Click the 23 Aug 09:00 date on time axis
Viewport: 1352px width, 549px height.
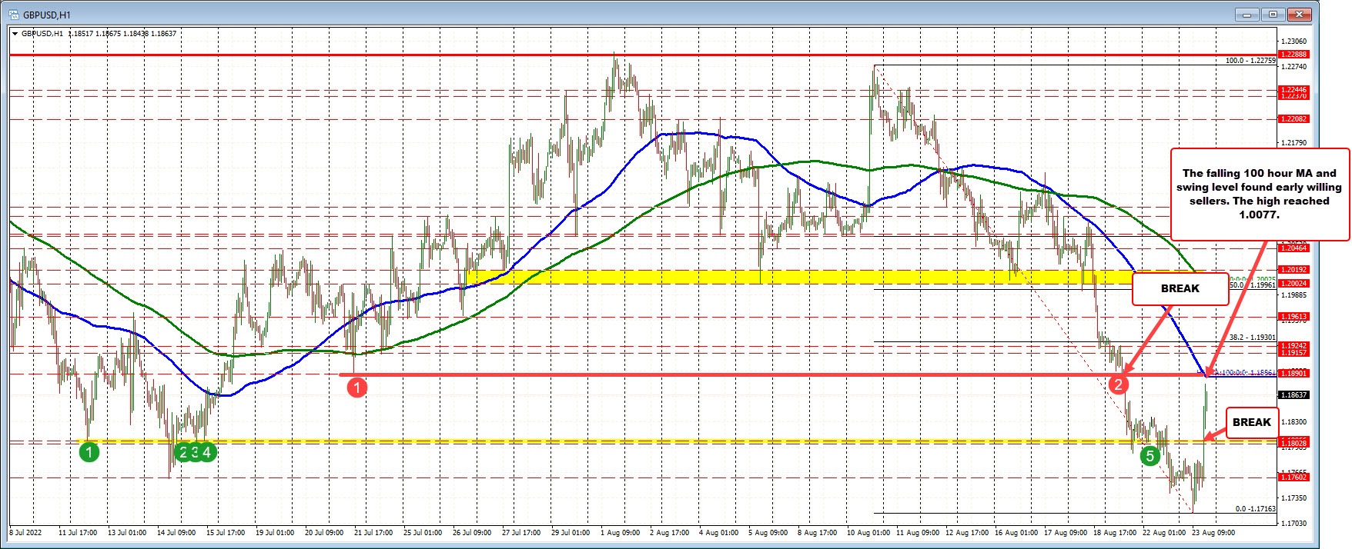point(1213,532)
